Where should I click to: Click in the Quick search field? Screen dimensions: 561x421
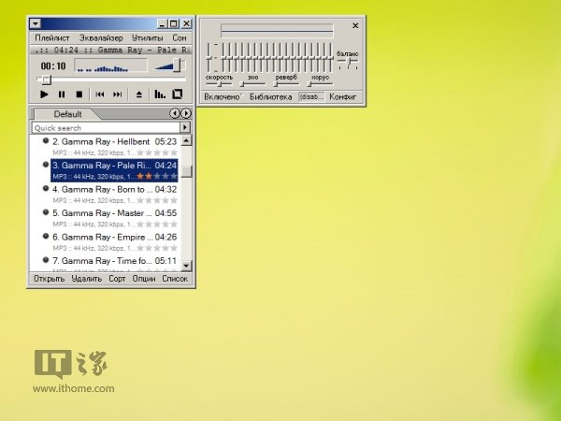(105, 127)
